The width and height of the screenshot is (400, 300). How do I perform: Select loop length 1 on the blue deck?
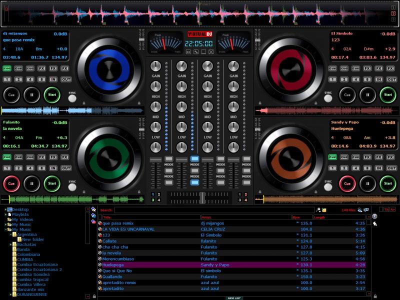pyautogui.click(x=7, y=79)
